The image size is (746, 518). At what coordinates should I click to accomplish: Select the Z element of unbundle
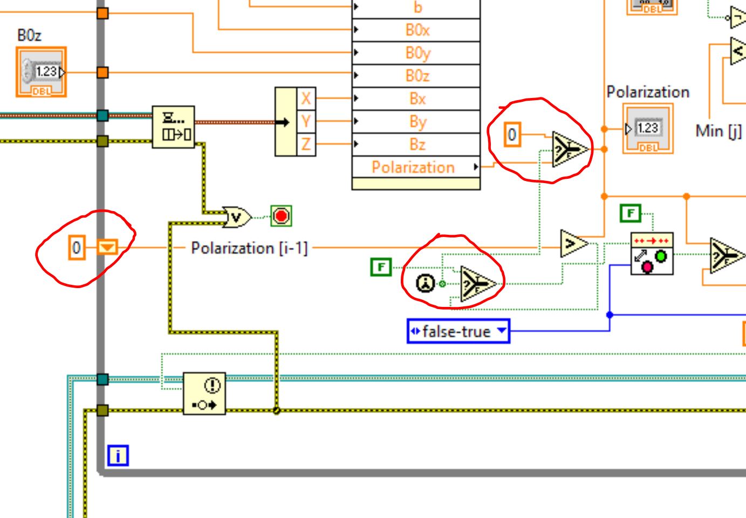click(x=306, y=144)
